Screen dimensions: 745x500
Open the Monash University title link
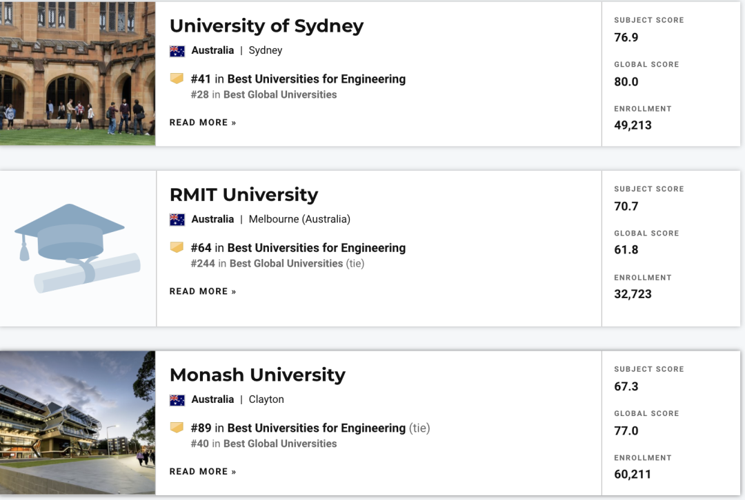coord(257,375)
